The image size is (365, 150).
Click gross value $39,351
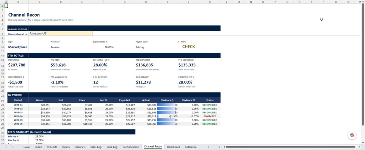click(x=39, y=124)
